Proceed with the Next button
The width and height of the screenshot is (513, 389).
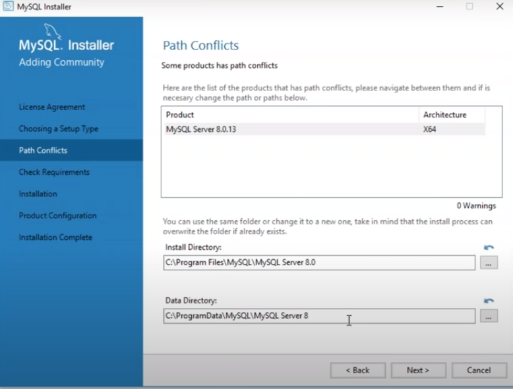(418, 370)
